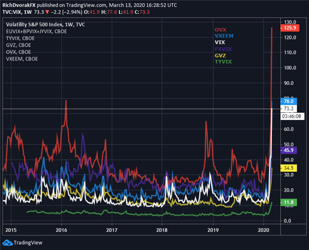The width and height of the screenshot is (309, 250).
Task: Click the 100.0 price axis value
Action: pyautogui.click(x=290, y=68)
